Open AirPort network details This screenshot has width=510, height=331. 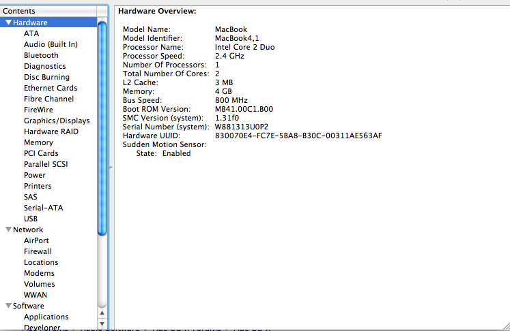coord(36,240)
